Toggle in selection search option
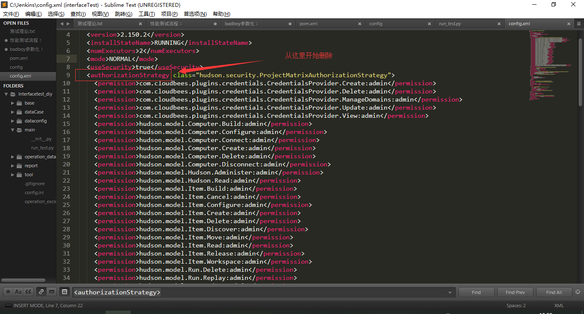Image resolution: width=584 pixels, height=314 pixels. coord(51,292)
